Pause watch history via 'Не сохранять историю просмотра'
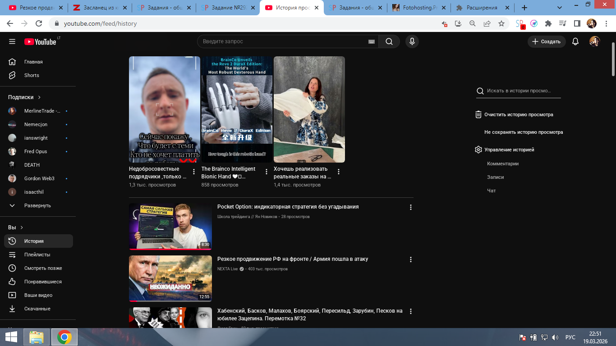Image resolution: width=616 pixels, height=346 pixels. 523,132
